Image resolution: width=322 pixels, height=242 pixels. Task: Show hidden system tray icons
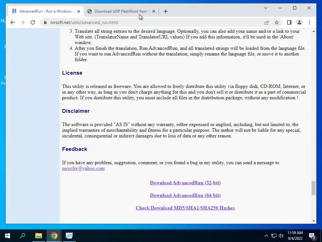(266, 236)
